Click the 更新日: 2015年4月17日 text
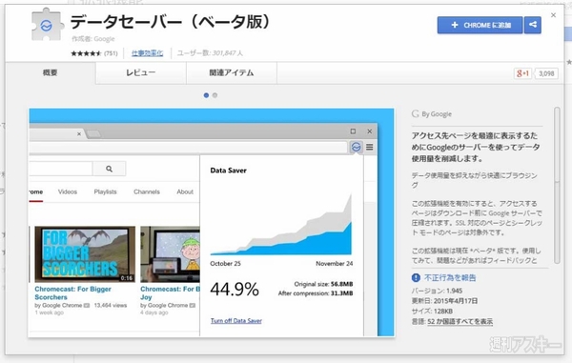This screenshot has width=572, height=363. [x=444, y=301]
